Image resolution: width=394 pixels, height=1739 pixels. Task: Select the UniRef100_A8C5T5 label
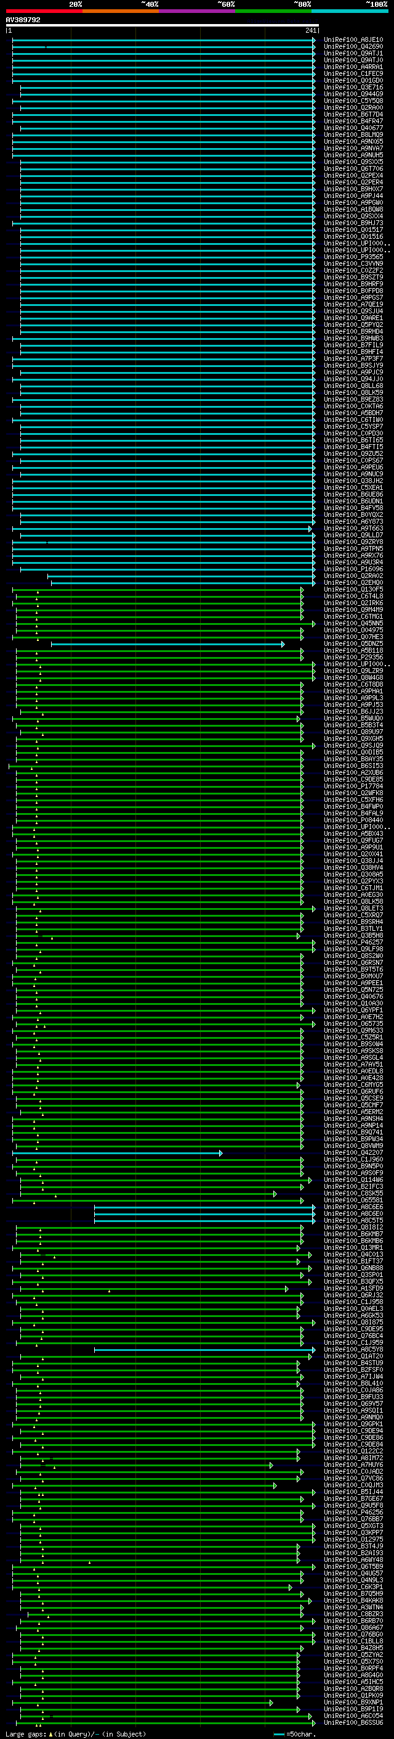353,1221
